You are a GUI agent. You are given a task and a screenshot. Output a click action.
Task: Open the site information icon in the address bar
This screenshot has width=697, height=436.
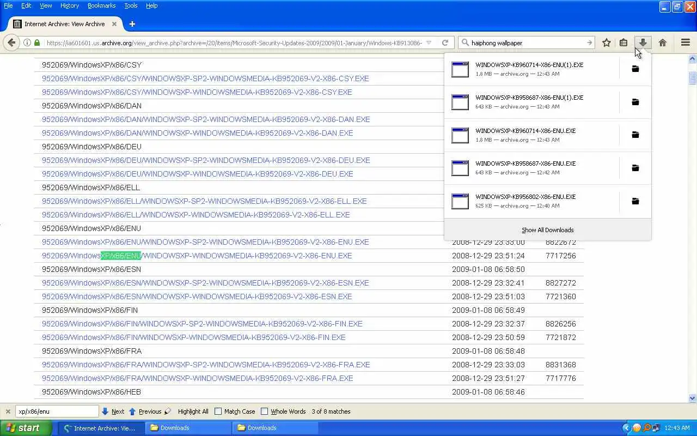click(x=27, y=43)
